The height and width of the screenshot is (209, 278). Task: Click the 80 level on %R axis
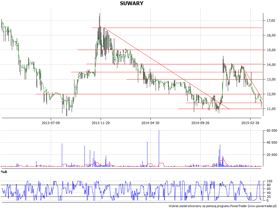point(268,185)
